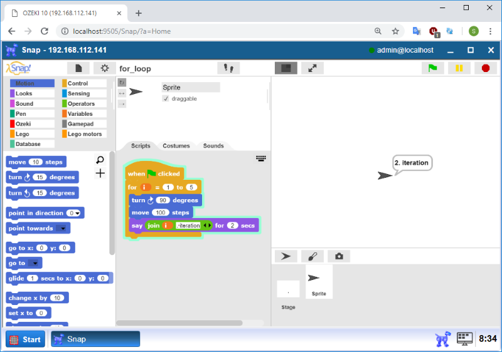Select the Pen category
This screenshot has height=352, width=502.
32,114
